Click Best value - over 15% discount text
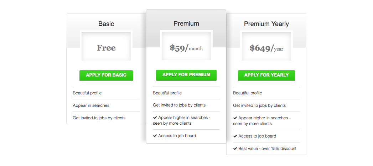The height and width of the screenshot is (166, 373). (x=267, y=149)
